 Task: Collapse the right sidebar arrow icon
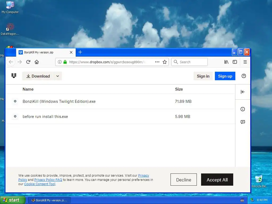[243, 92]
